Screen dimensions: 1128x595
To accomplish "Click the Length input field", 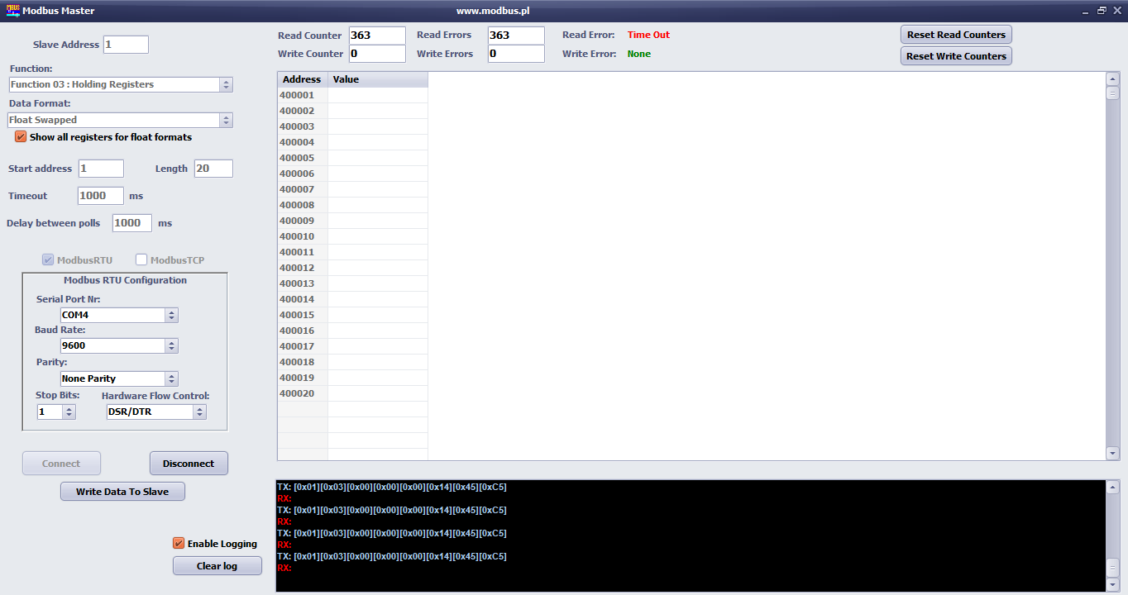I will tap(213, 169).
